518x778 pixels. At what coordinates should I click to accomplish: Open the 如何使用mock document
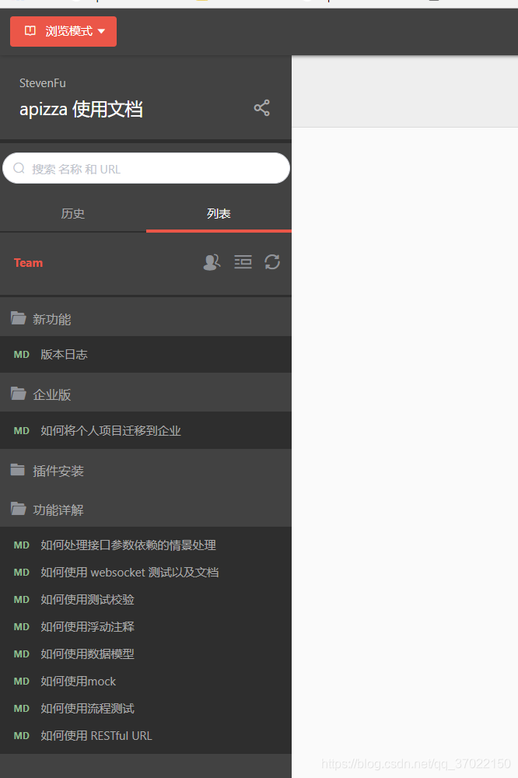(146, 682)
